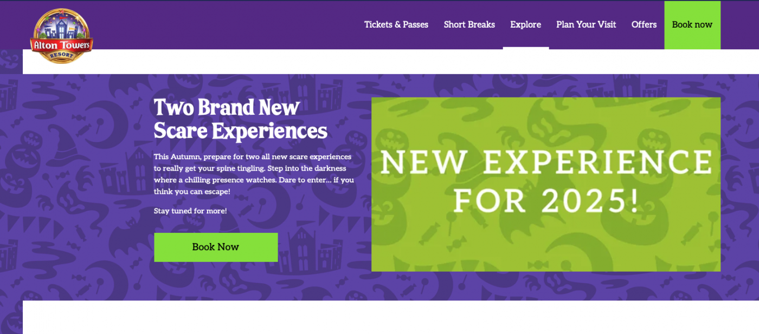This screenshot has width=759, height=334.
Task: Click the white active underline beneath Explore
Action: [525, 48]
